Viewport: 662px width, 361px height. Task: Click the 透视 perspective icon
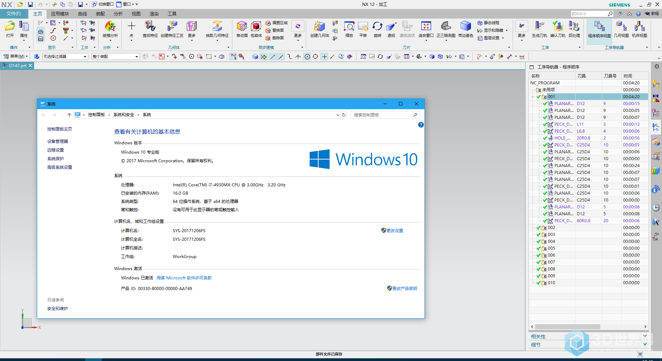[391, 29]
